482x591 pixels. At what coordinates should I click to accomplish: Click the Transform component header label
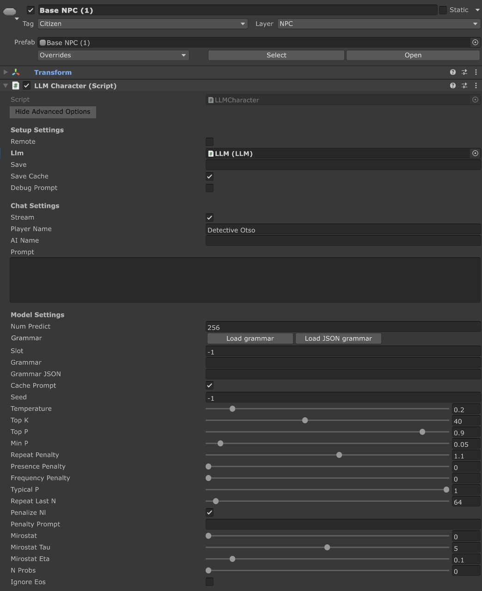(x=53, y=73)
